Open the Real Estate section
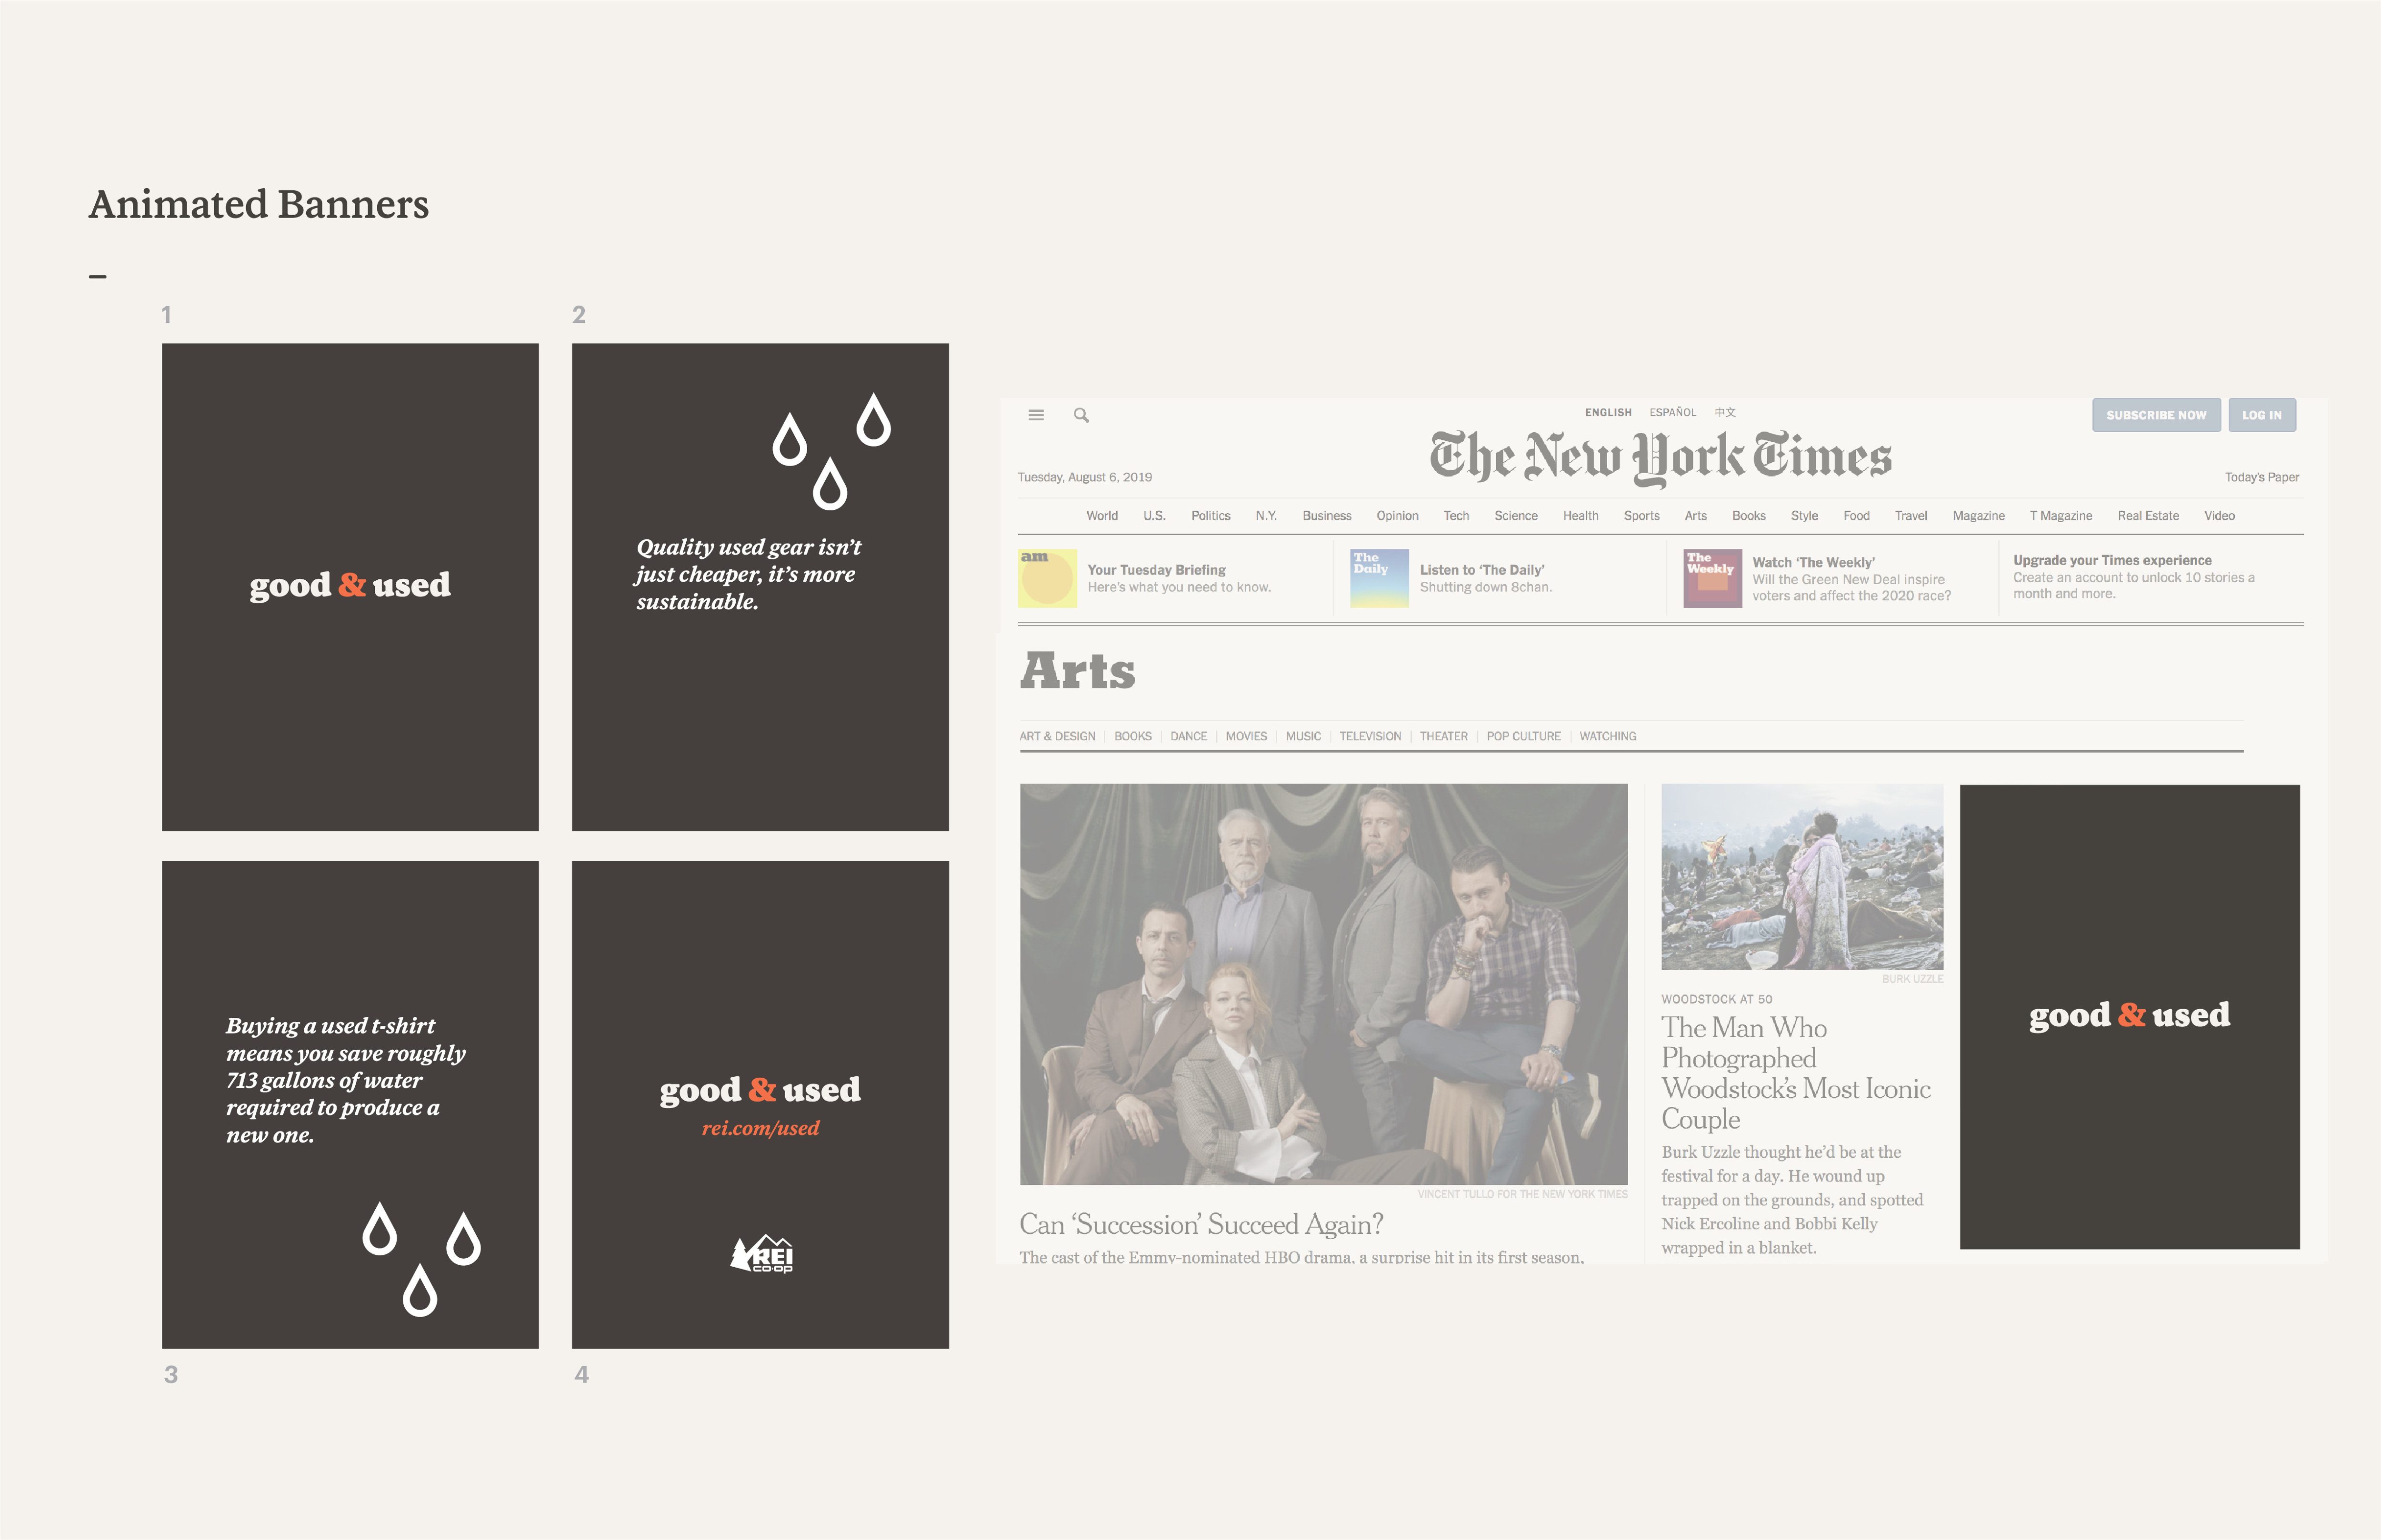 point(2148,516)
